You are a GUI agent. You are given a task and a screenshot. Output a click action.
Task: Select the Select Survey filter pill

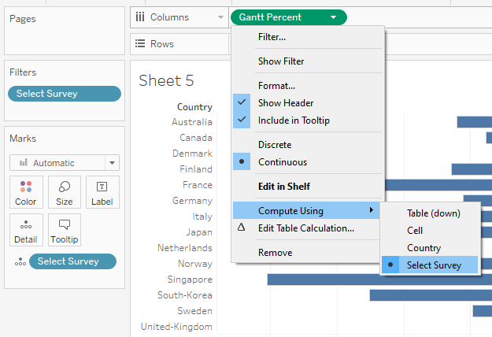click(x=64, y=94)
